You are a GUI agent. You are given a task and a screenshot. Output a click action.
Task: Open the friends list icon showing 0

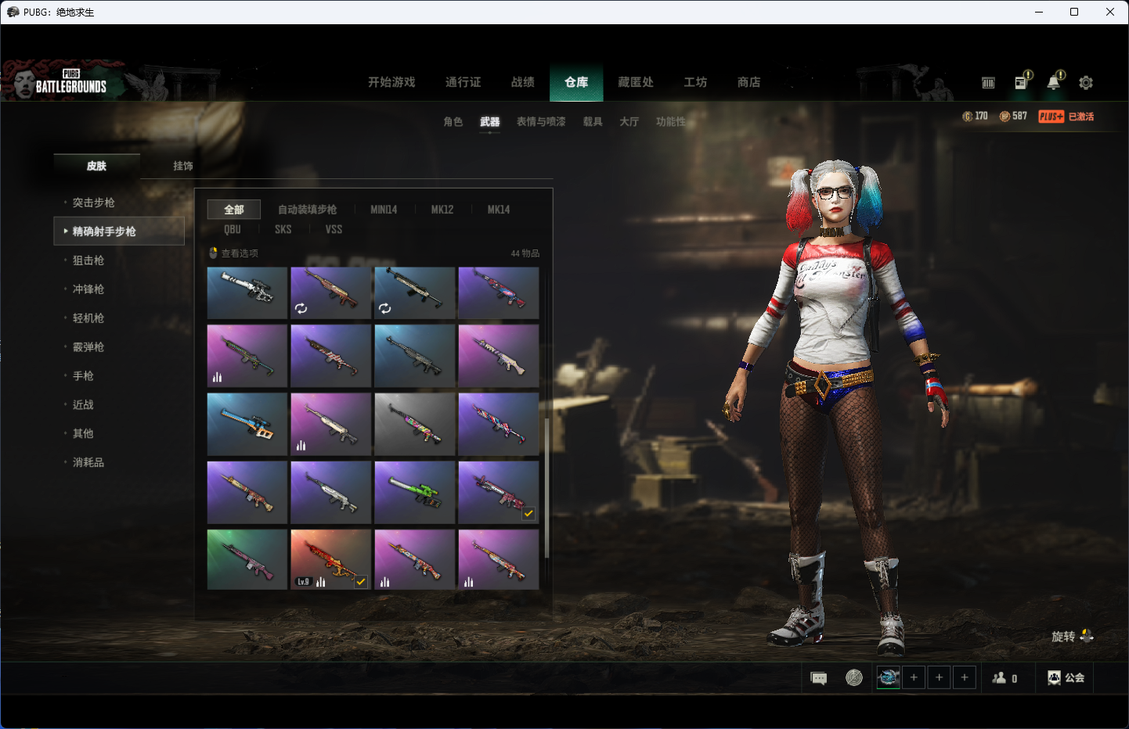coord(1005,678)
